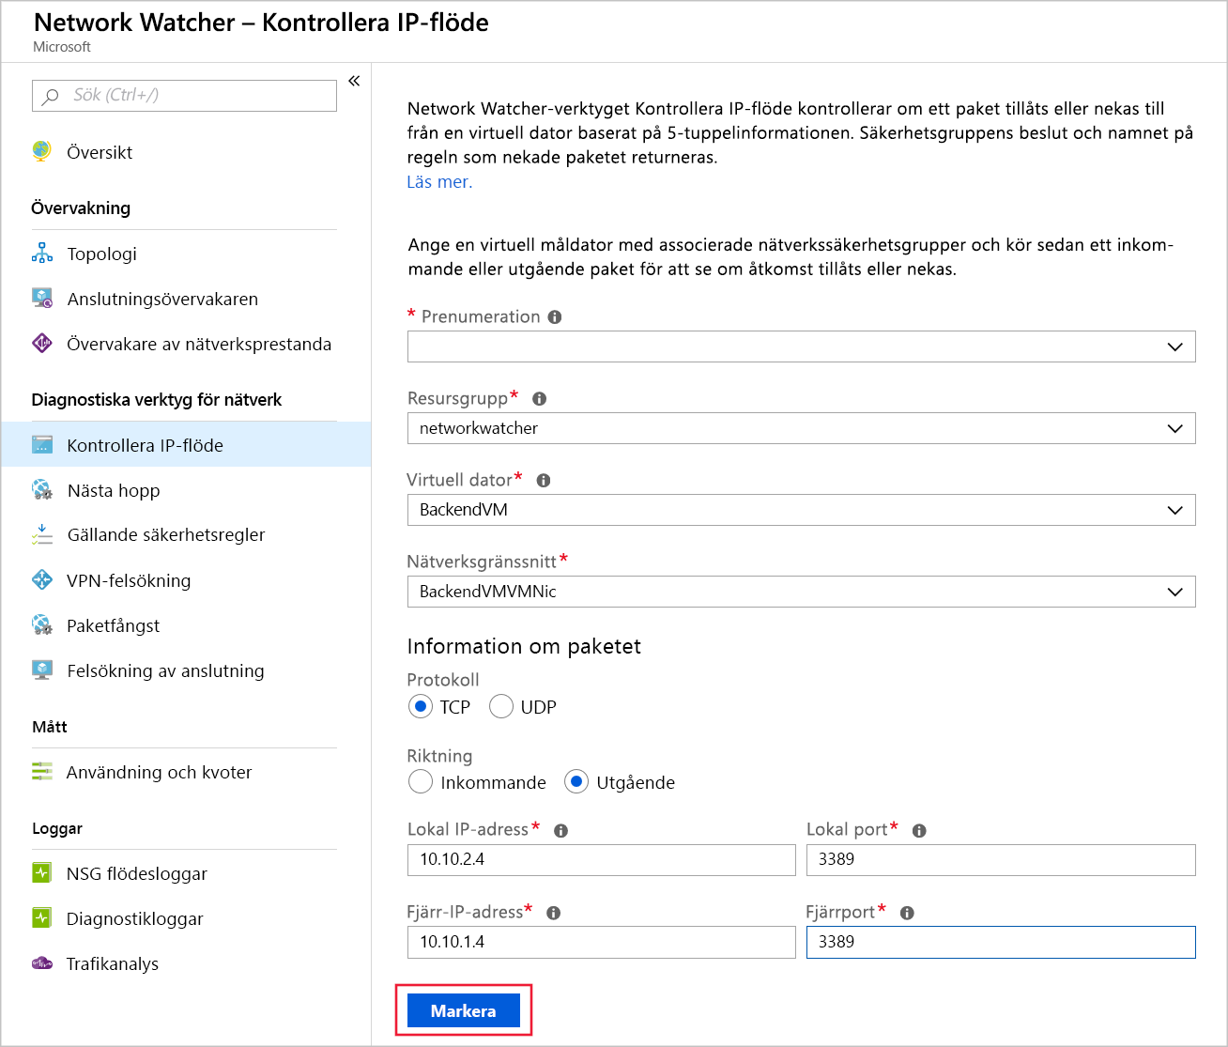
Task: Click the info icon next to Lokal IP-adress
Action: 561,831
